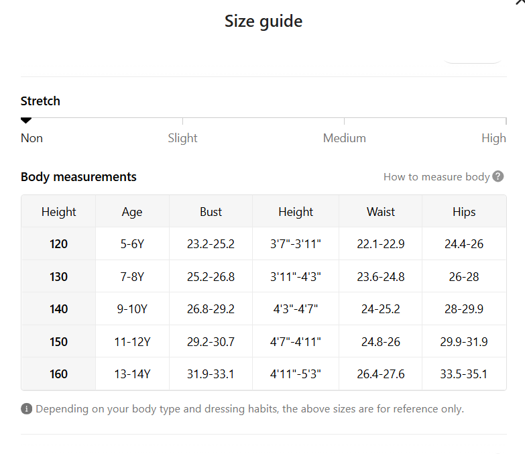Click the Size guide title
Image resolution: width=525 pixels, height=454 pixels.
[x=264, y=21]
